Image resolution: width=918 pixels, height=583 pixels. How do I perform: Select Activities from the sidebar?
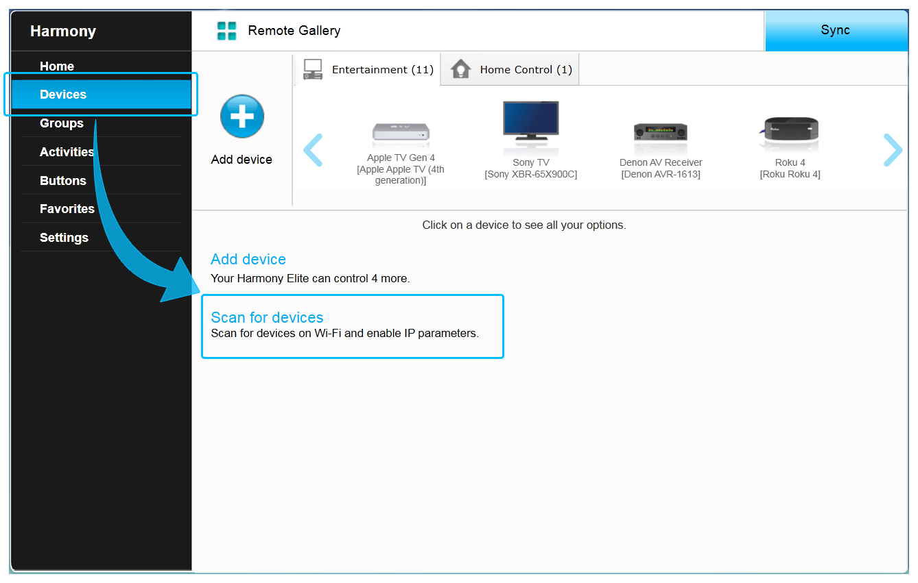click(67, 151)
